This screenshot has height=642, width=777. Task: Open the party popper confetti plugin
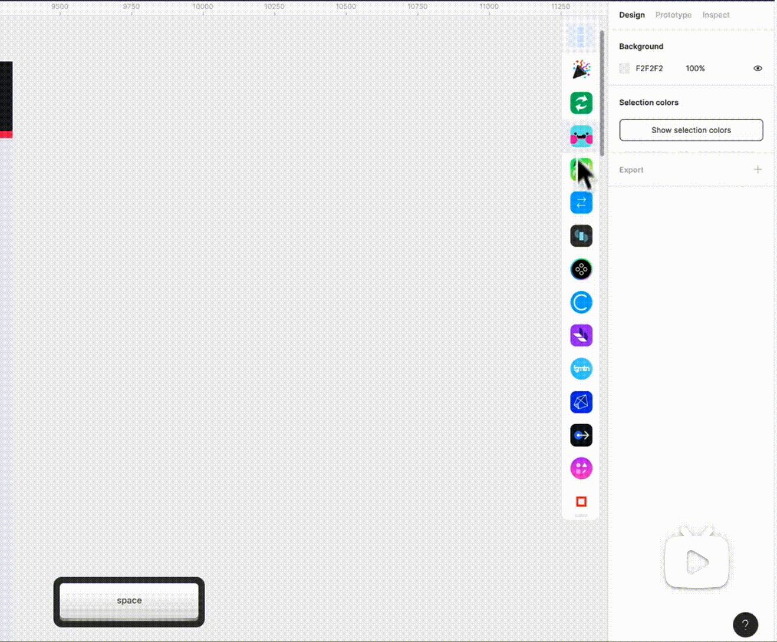(x=581, y=70)
